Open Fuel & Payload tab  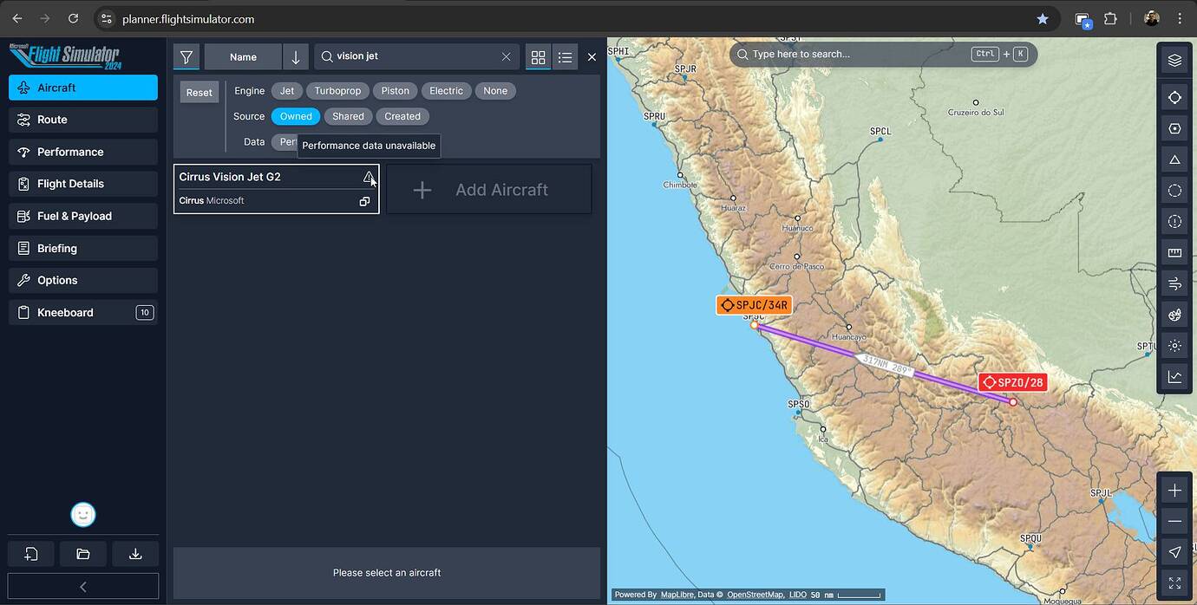pos(83,216)
